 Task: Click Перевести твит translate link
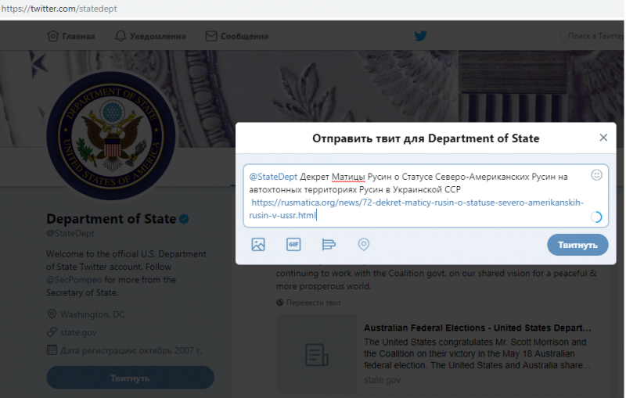point(314,303)
